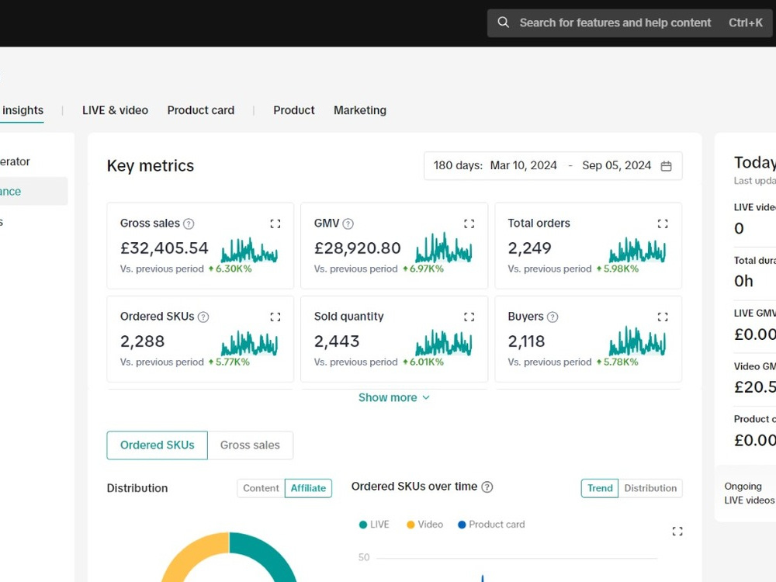Screen dimensions: 776x582
Task: Expand the GMV card fullscreen icon
Action: pos(469,223)
